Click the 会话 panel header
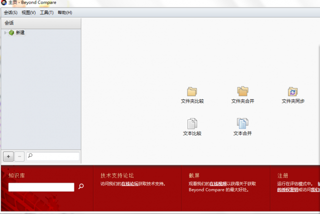 tap(41, 23)
